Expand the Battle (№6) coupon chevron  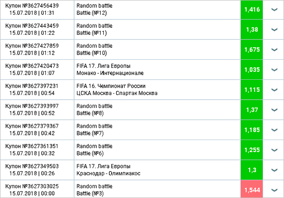coord(274,149)
